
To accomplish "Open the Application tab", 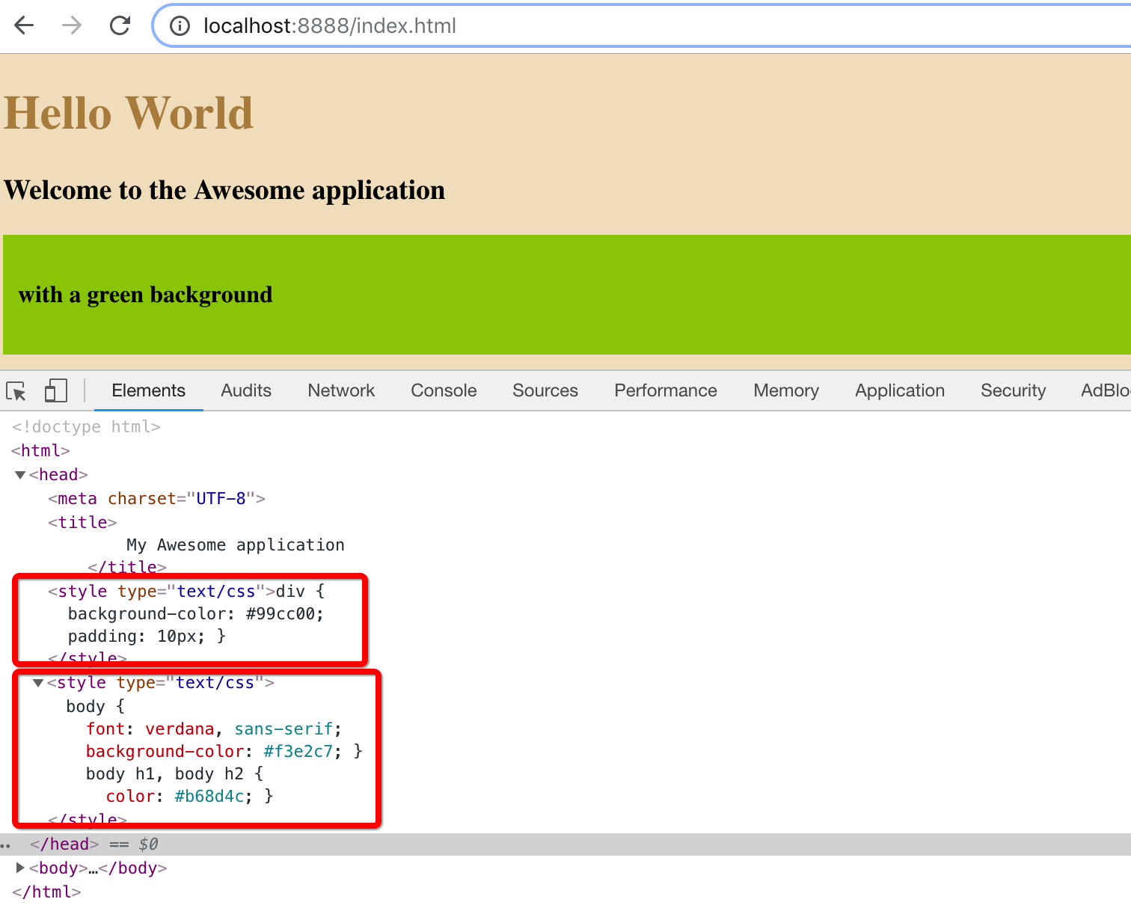I will click(x=900, y=390).
